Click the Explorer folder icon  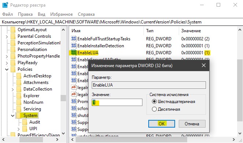(x=19, y=96)
